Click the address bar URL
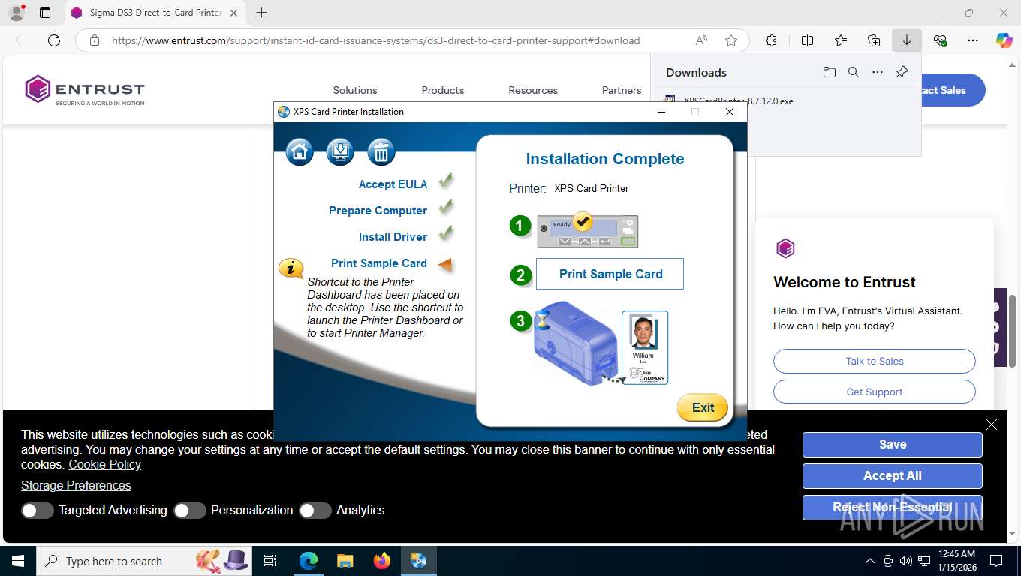Viewport: 1021px width, 576px height. tap(375, 40)
